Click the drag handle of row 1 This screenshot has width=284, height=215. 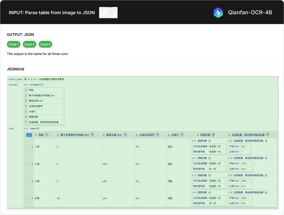28,147
